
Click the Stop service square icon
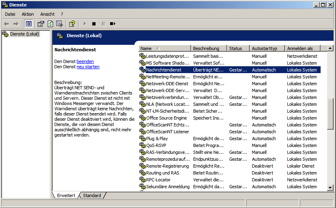(94, 24)
